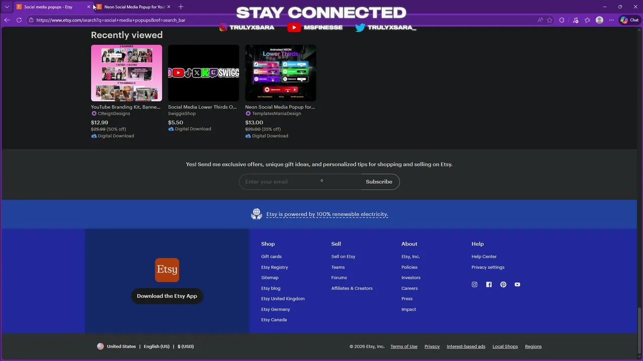Open Neon Lower Thirds listing thumbnail

pyautogui.click(x=281, y=73)
